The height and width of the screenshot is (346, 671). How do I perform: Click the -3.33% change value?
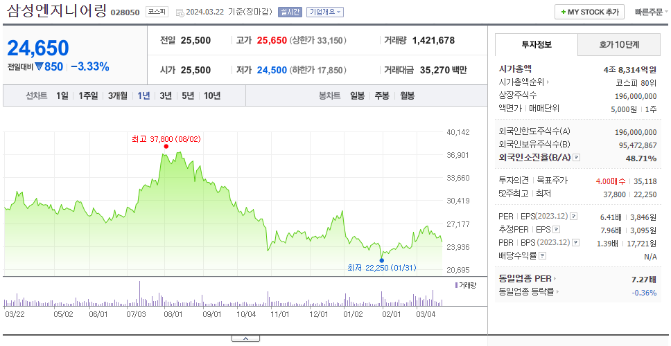tap(90, 66)
